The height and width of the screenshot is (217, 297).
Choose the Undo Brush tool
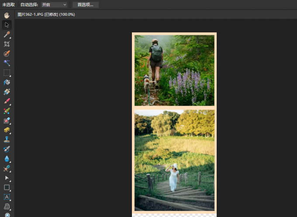pos(7,149)
